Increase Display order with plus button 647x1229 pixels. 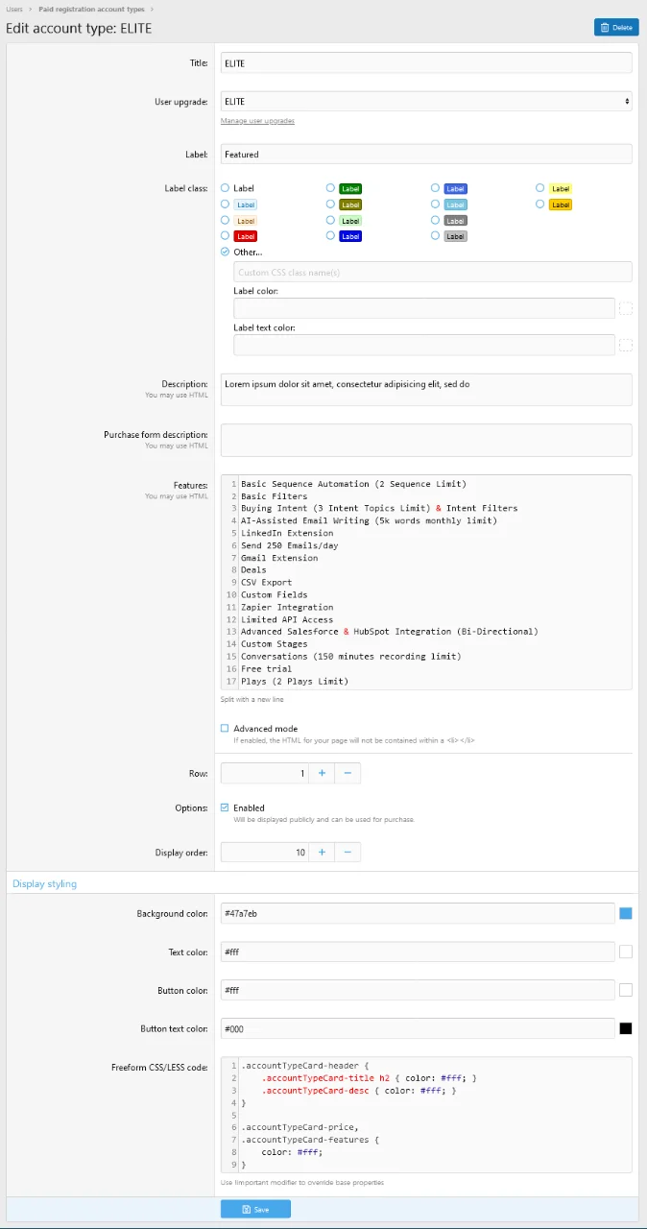click(x=322, y=852)
